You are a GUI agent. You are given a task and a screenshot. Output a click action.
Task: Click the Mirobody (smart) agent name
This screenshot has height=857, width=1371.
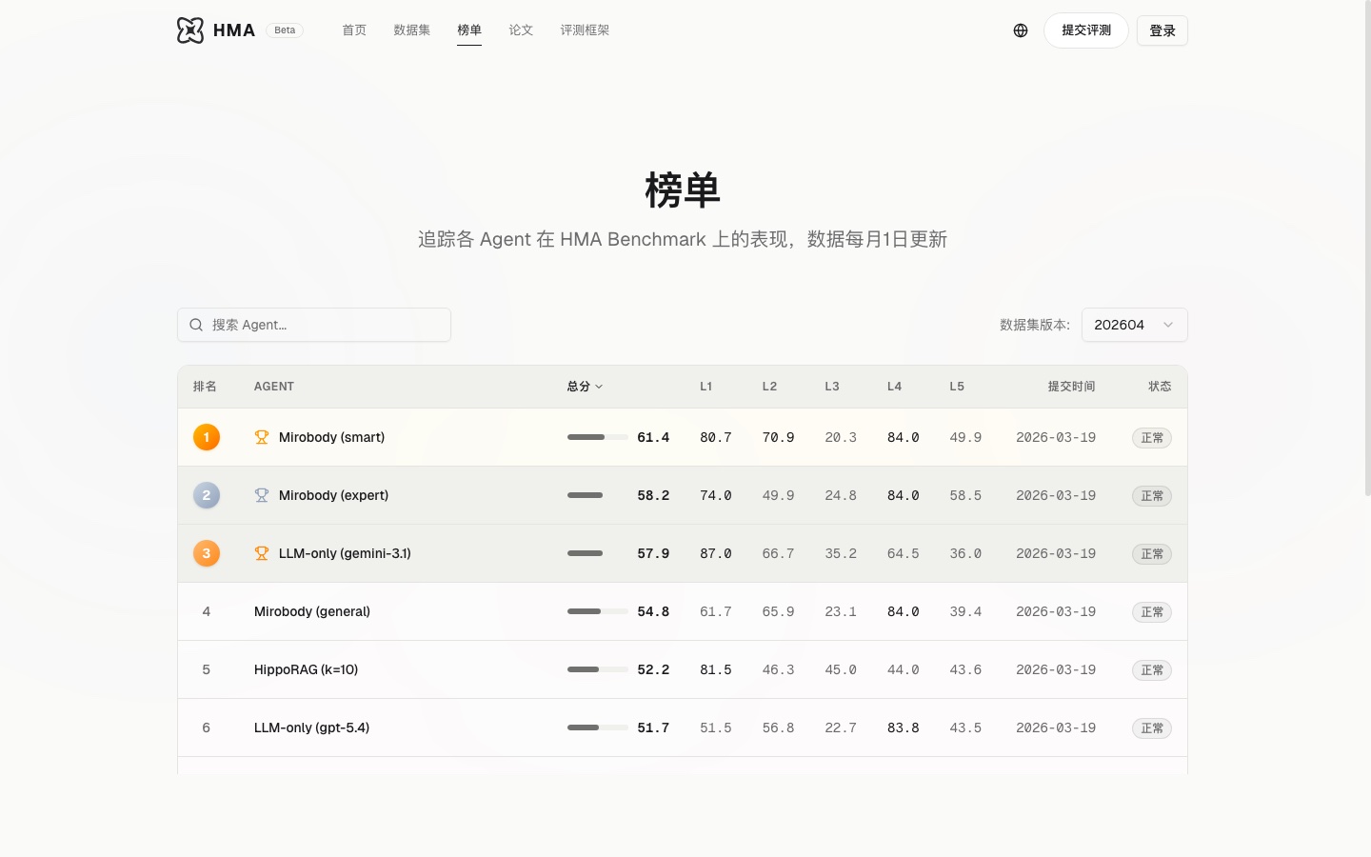[331, 437]
